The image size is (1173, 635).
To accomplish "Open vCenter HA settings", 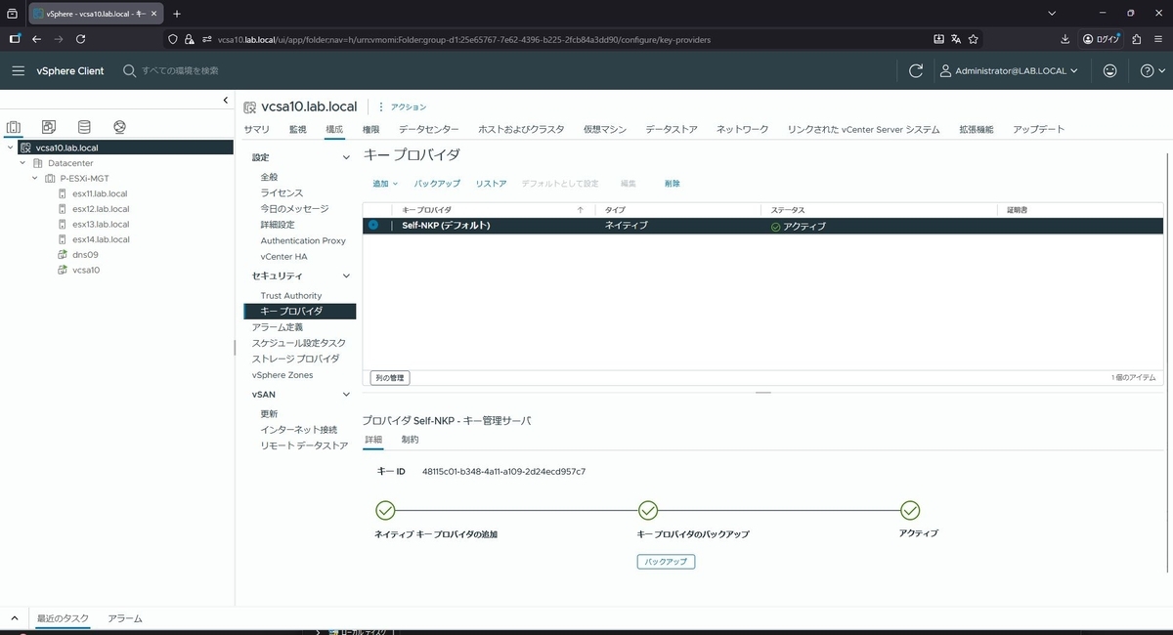I will (x=284, y=256).
